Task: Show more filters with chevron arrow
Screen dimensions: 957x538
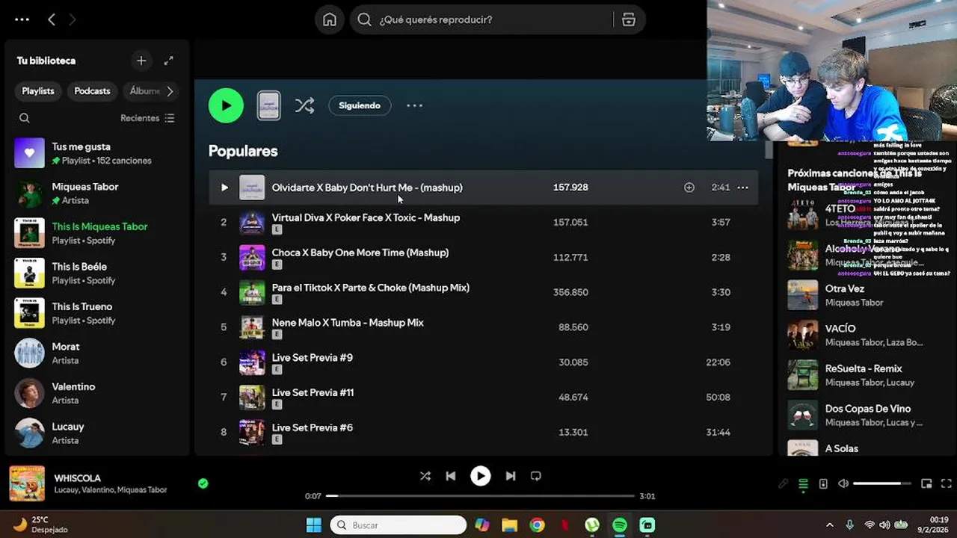Action: point(170,91)
